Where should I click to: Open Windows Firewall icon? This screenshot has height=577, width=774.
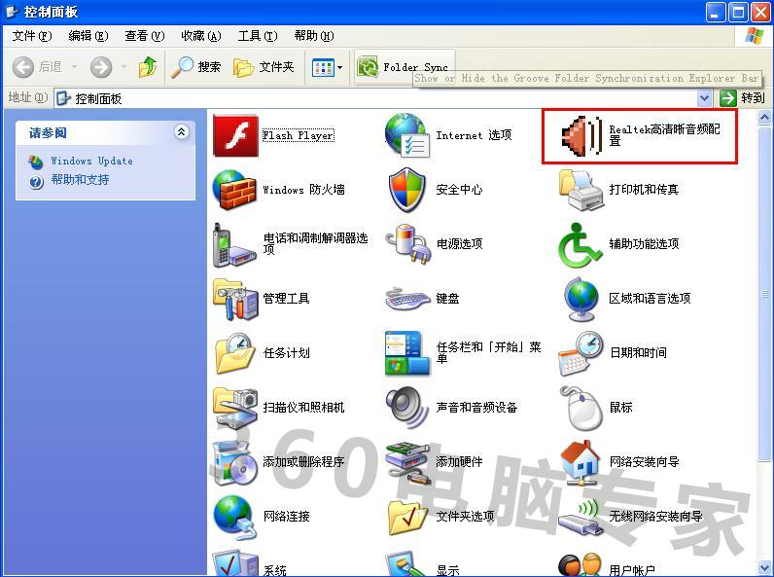point(235,190)
